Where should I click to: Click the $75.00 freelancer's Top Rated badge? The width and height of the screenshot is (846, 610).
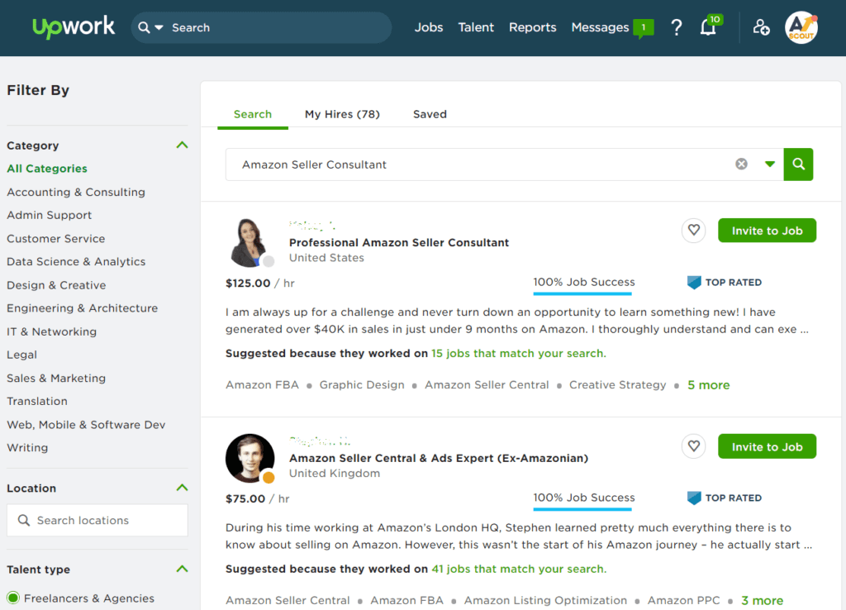click(x=724, y=498)
